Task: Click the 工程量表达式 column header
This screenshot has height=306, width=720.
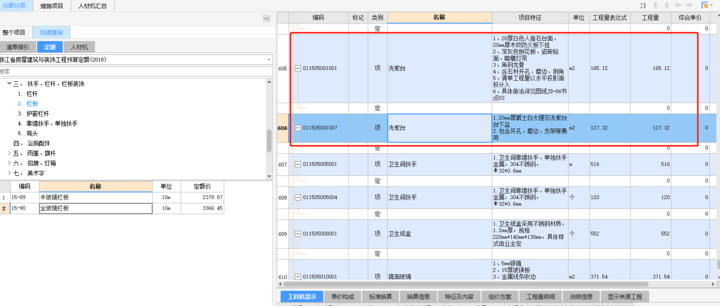Action: pyautogui.click(x=610, y=18)
